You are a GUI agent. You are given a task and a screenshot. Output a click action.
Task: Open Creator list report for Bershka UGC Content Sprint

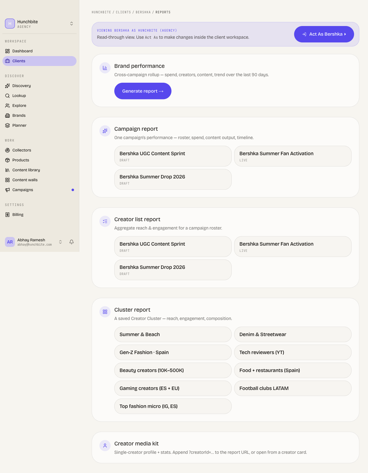pos(173,247)
